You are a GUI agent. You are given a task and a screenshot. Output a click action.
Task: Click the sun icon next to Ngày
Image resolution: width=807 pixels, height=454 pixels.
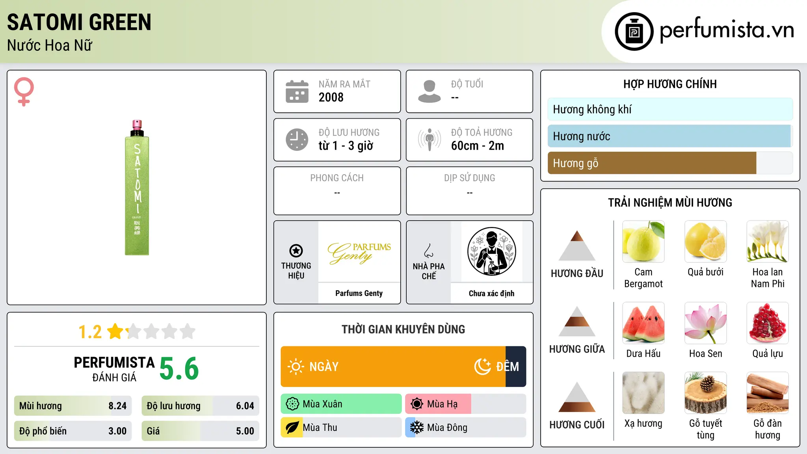coord(296,367)
